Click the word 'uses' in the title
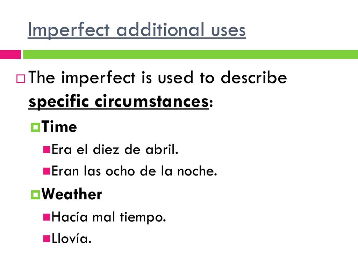The image size is (358, 268). (228, 31)
